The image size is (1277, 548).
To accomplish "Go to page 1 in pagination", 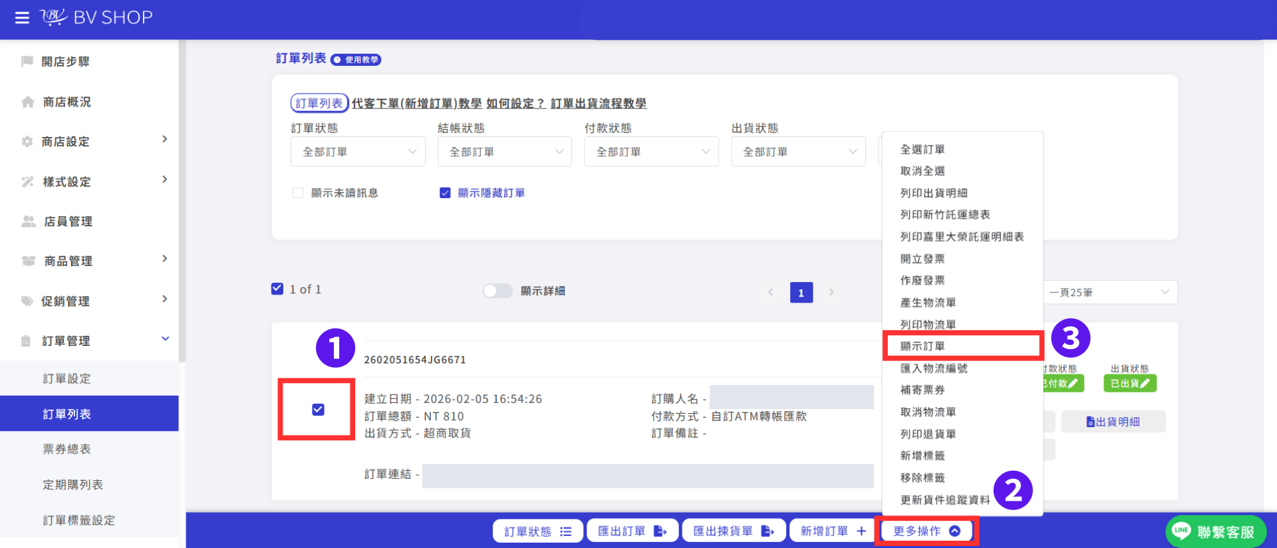I will (x=801, y=292).
